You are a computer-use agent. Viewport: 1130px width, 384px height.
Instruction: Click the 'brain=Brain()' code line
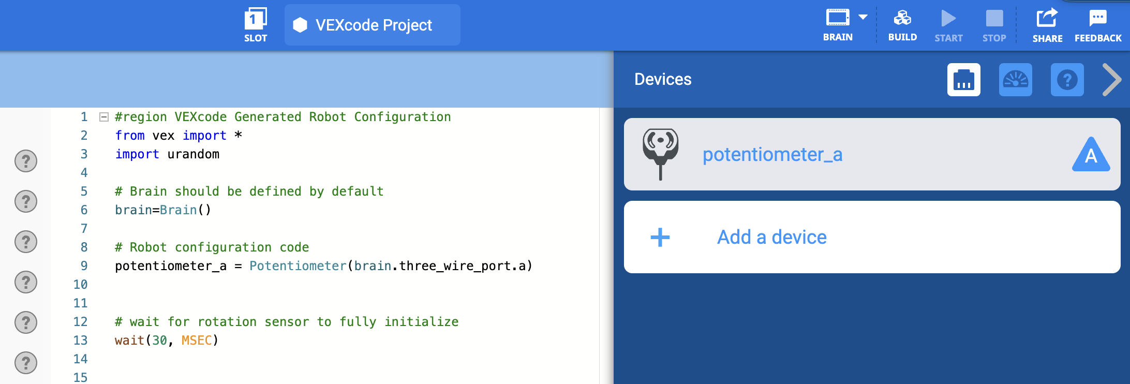point(163,210)
